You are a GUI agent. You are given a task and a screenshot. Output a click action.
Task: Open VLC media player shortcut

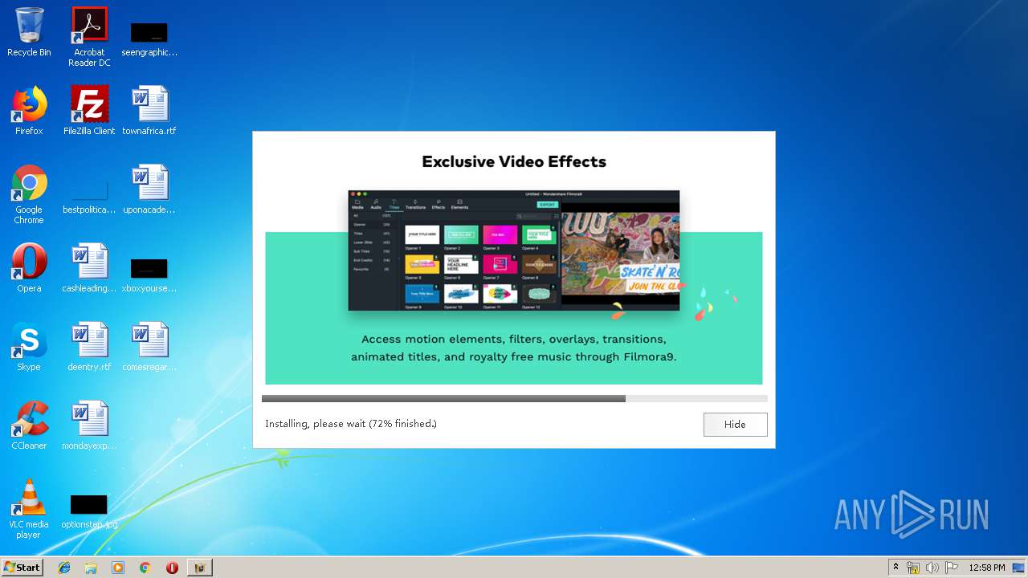tap(29, 509)
